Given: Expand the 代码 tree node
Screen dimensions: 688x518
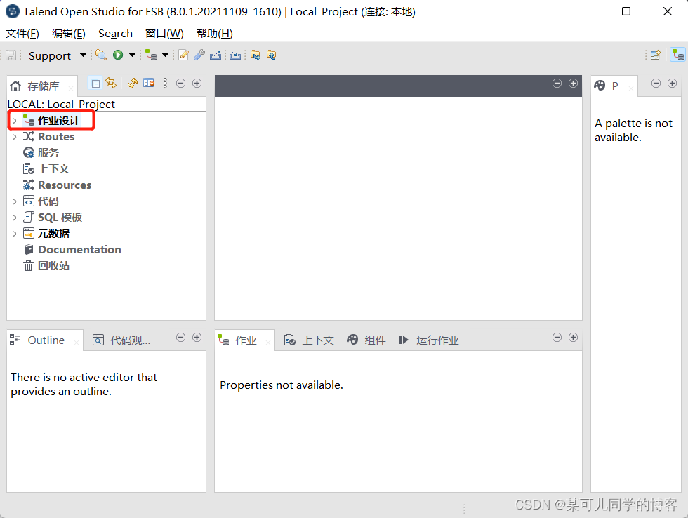Looking at the screenshot, I should 15,201.
